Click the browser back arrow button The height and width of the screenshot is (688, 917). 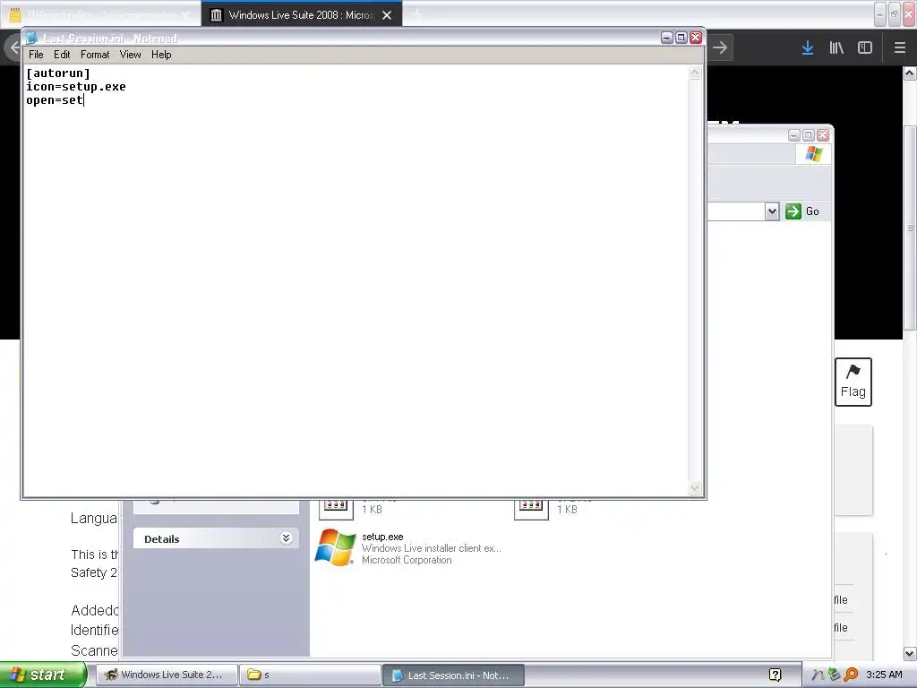pos(13,47)
